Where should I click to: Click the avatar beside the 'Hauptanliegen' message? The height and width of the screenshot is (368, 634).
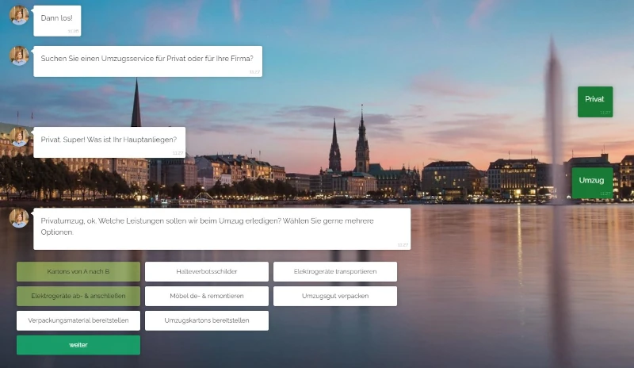[x=19, y=136]
